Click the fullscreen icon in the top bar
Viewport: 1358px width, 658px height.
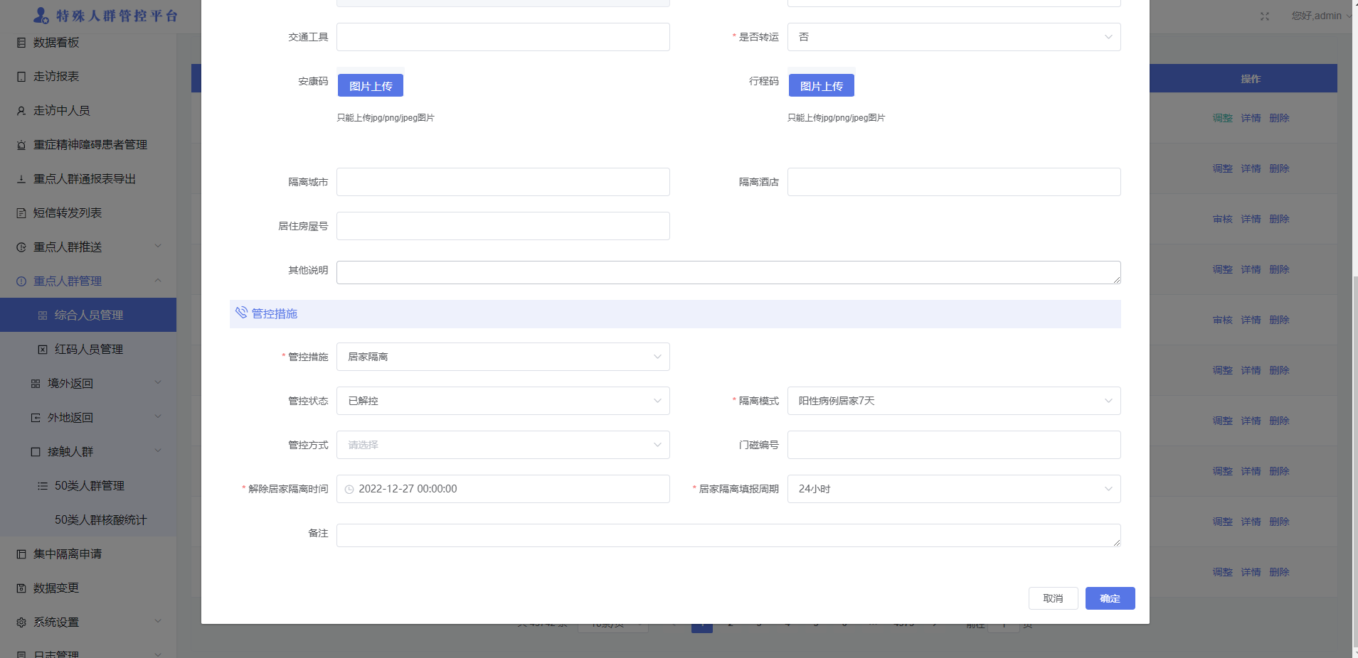1265,16
